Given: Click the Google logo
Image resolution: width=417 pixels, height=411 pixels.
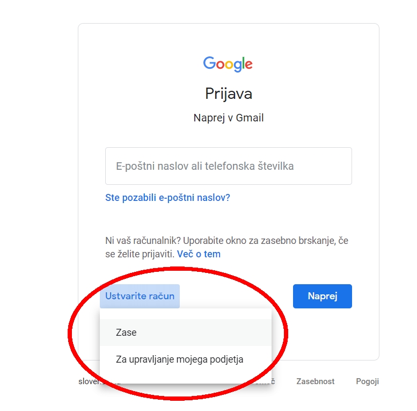Looking at the screenshot, I should 228,64.
